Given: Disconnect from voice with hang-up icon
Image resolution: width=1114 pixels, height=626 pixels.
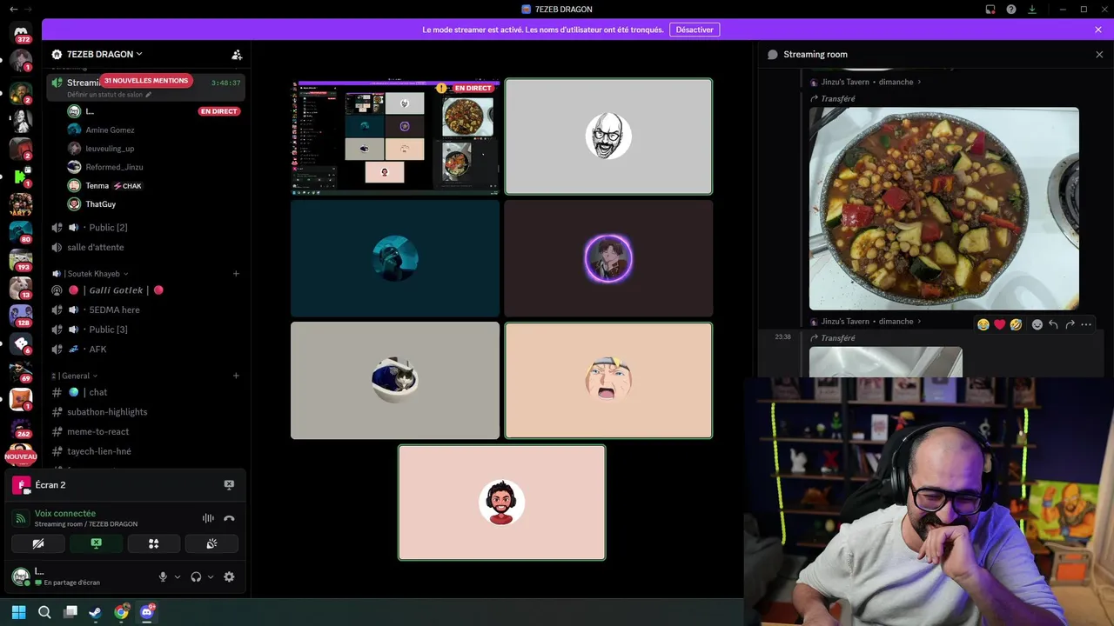Looking at the screenshot, I should click(229, 518).
